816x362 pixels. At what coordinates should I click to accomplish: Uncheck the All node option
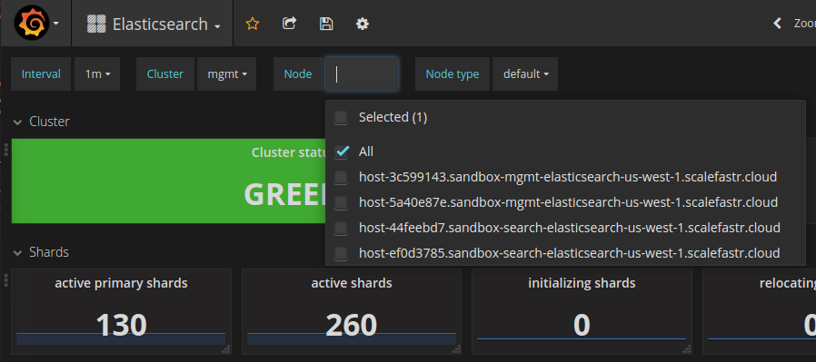(x=342, y=152)
